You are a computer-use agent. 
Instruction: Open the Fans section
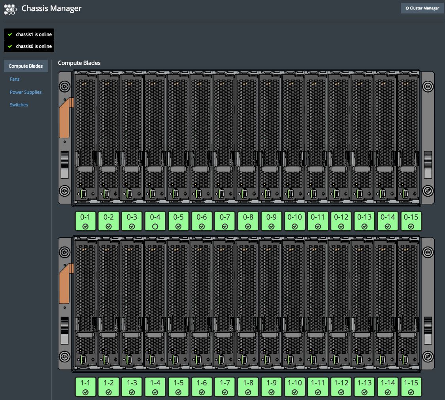(15, 79)
